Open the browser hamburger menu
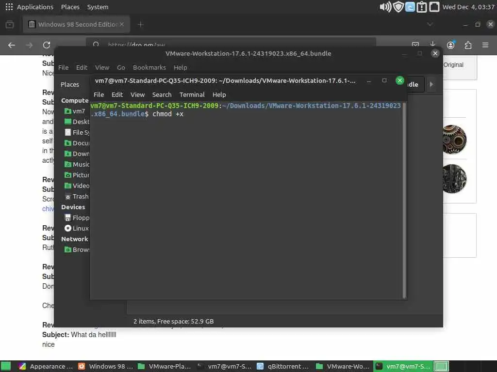The height and width of the screenshot is (372, 497). [x=485, y=45]
